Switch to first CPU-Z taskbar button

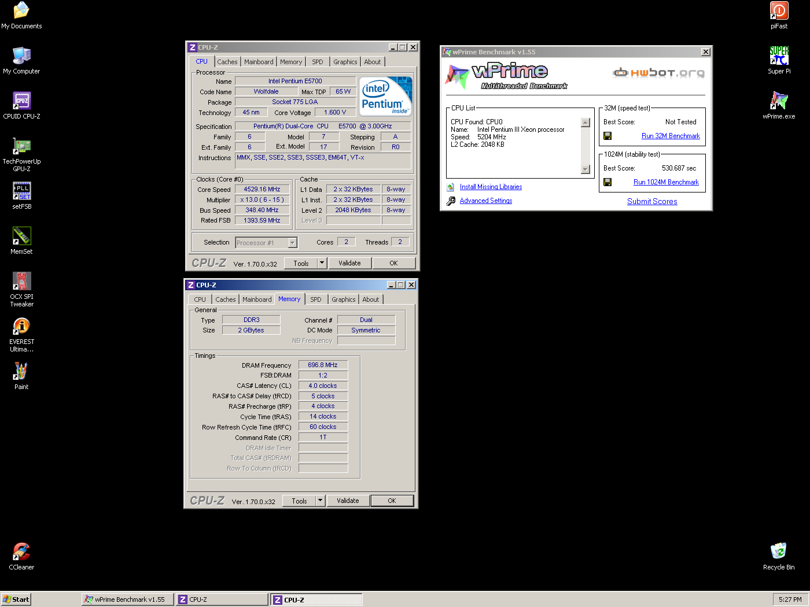222,599
